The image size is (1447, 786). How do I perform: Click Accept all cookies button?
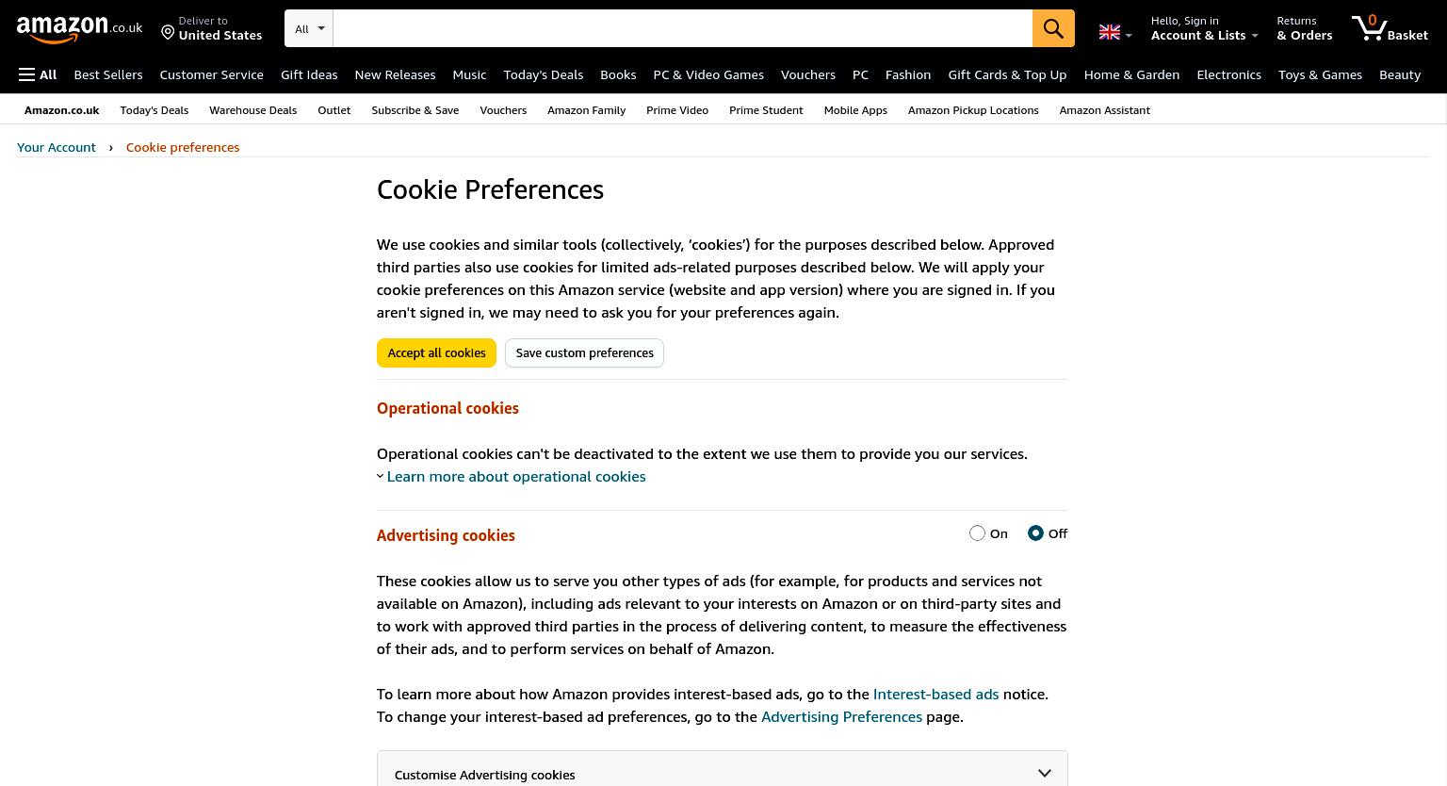coord(436,352)
